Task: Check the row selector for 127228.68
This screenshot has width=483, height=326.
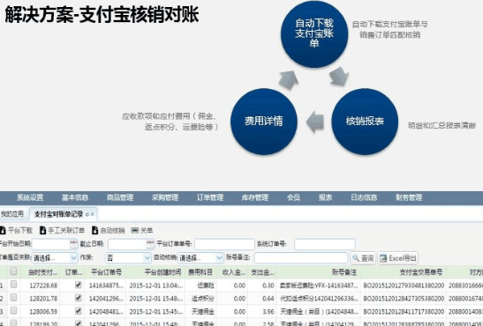Action: click(13, 285)
